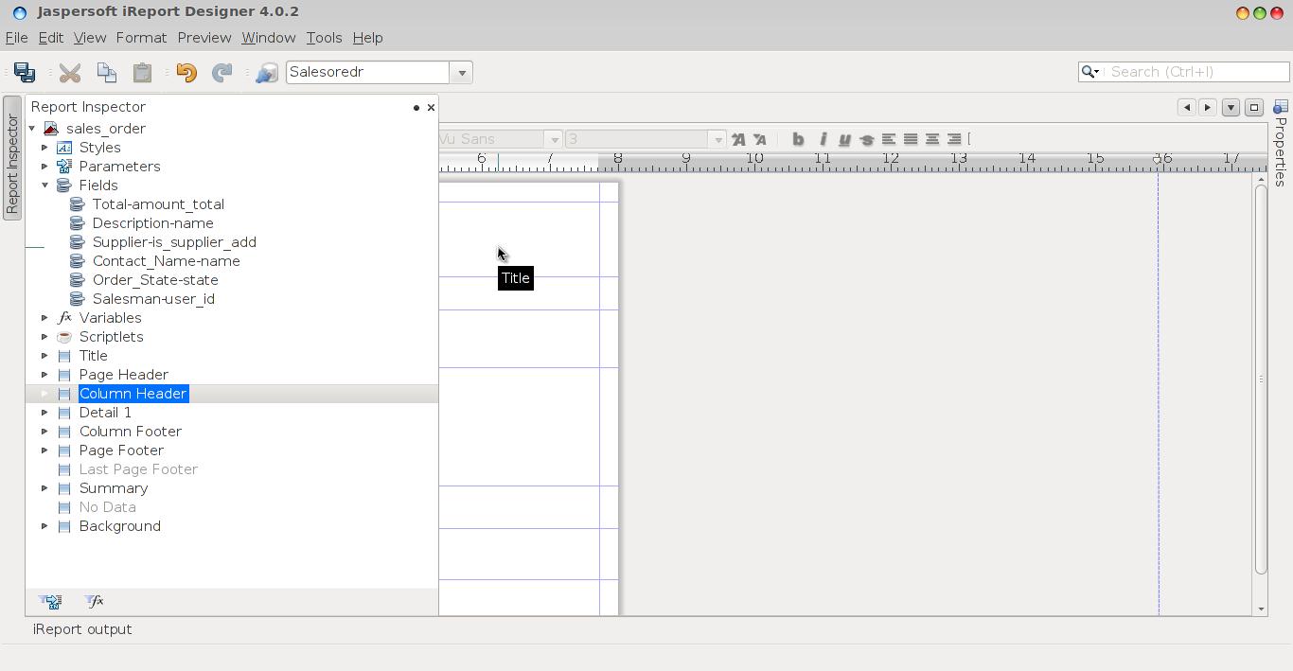Click the Search field in the toolbar
The height and width of the screenshot is (671, 1293).
click(1193, 71)
